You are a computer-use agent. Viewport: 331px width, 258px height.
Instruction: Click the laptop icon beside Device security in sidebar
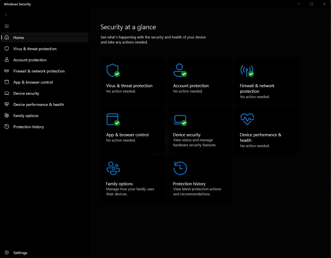coord(7,93)
